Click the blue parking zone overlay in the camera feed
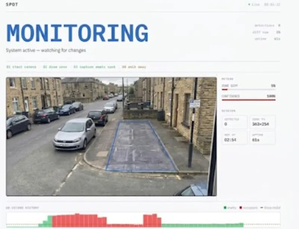The height and width of the screenshot is (229, 299). point(141,146)
